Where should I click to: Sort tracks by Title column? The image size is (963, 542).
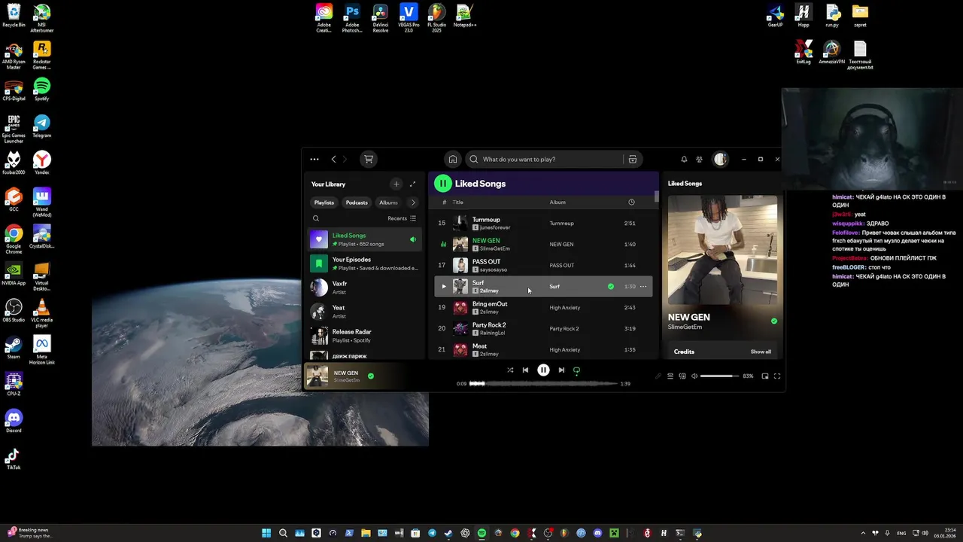(457, 202)
